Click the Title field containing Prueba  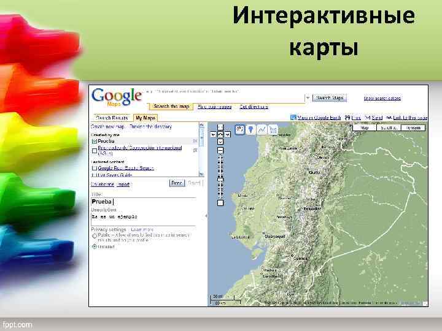[x=144, y=202]
